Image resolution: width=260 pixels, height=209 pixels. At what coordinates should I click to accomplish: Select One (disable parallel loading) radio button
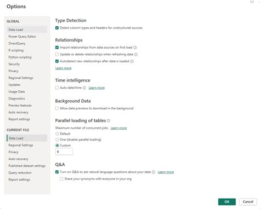coord(57,140)
